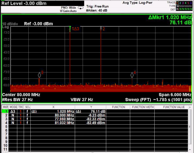Click the PNO Wide sweep arrow icon
Screen dimensions: 194x153
[81, 8]
